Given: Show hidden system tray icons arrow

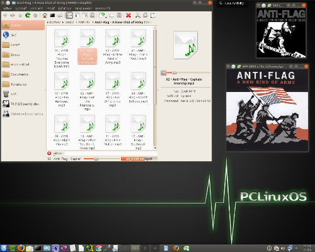Looking at the screenshot, I should pyautogui.click(x=297, y=248).
